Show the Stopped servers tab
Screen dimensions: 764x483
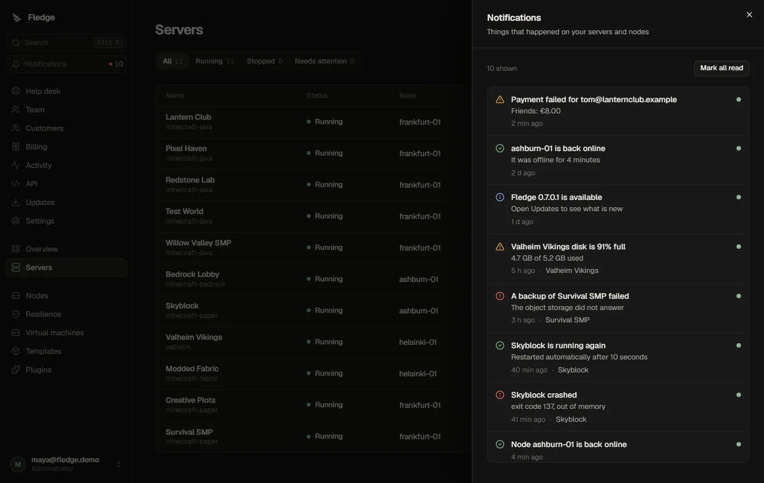[x=265, y=61]
